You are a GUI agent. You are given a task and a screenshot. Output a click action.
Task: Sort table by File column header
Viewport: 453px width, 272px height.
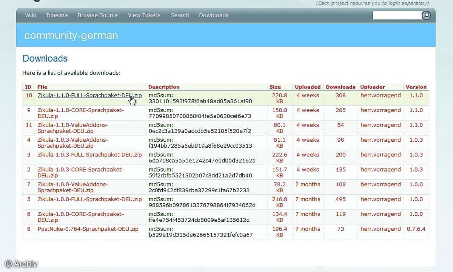coord(42,87)
